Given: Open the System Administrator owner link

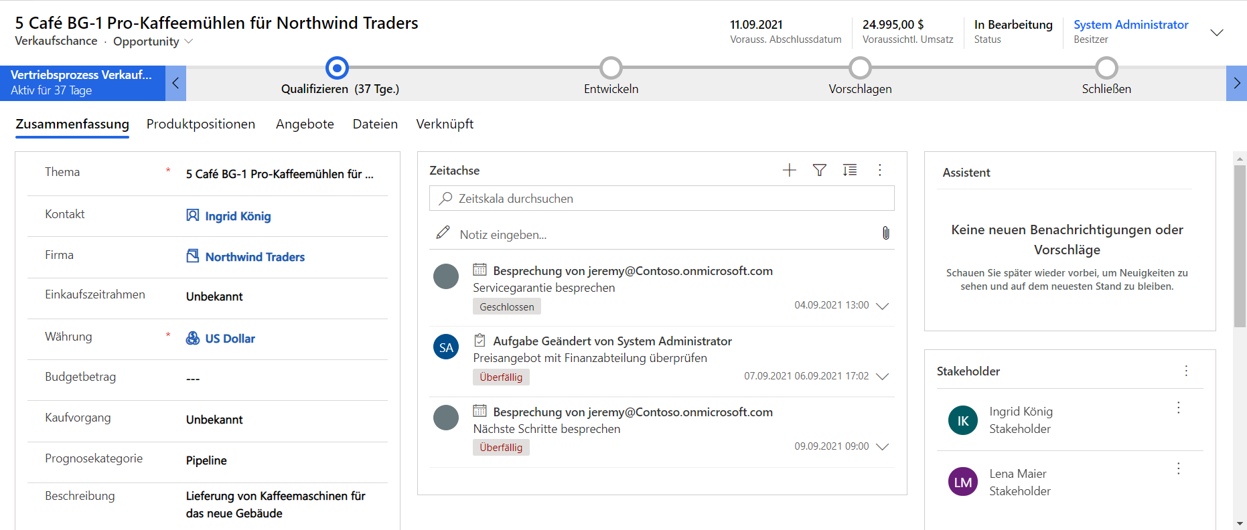Looking at the screenshot, I should pyautogui.click(x=1131, y=25).
